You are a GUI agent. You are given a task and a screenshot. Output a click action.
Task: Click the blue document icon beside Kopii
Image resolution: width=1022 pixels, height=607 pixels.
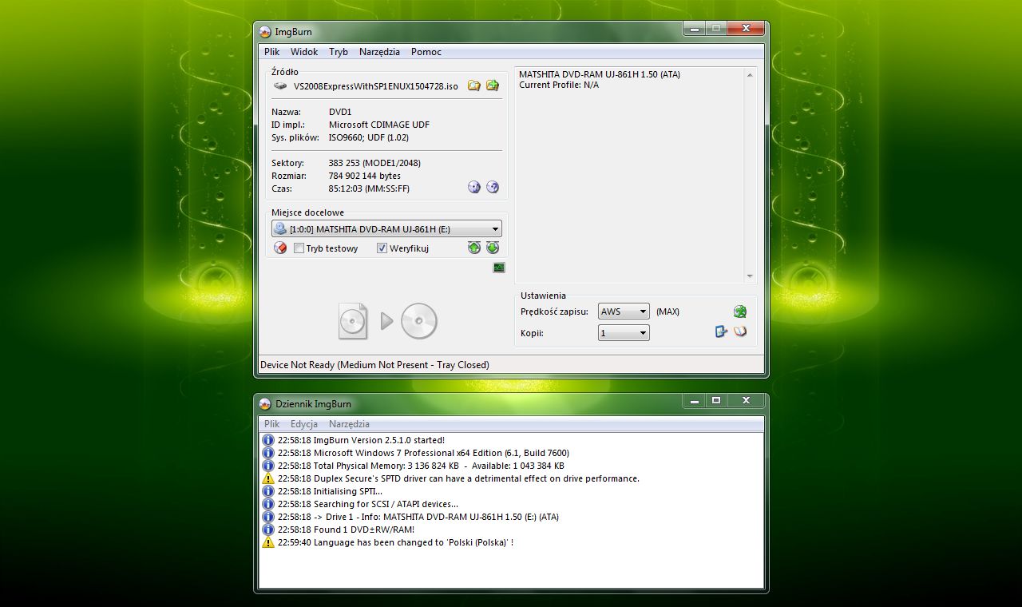pos(722,331)
